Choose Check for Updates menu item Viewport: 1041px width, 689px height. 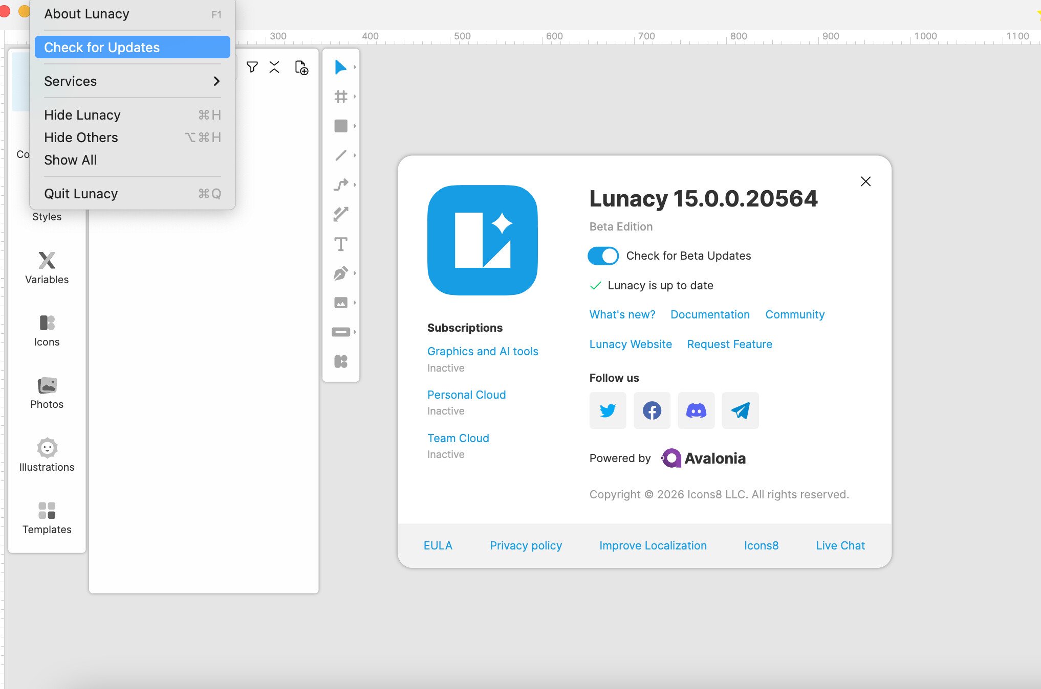(x=133, y=48)
